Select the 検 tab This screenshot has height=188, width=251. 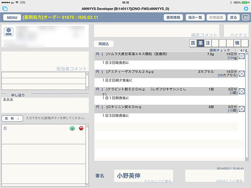coord(237,43)
